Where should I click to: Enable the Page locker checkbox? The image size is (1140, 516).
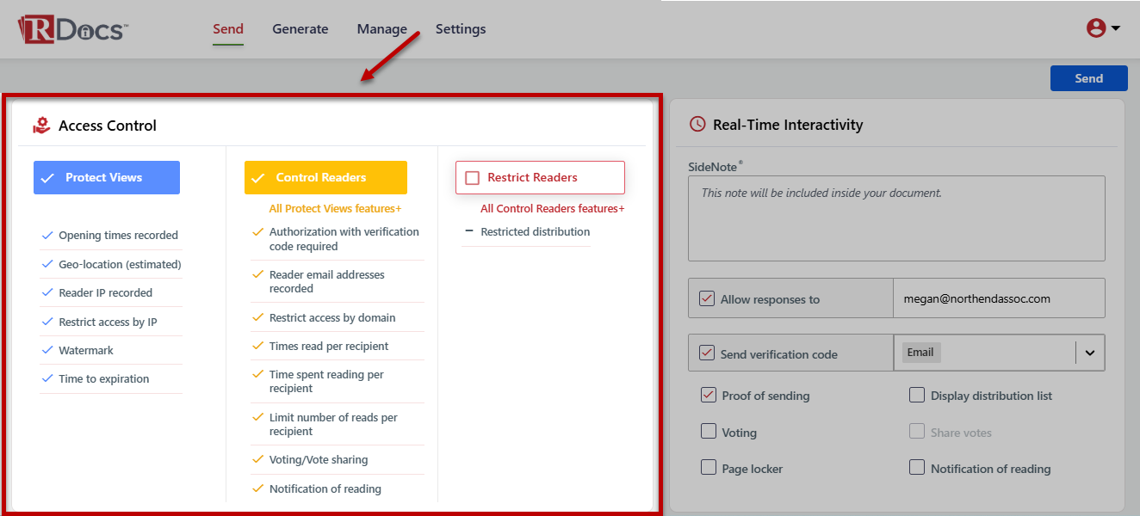[708, 468]
